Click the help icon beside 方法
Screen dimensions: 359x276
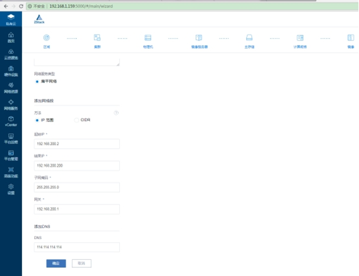click(x=116, y=112)
